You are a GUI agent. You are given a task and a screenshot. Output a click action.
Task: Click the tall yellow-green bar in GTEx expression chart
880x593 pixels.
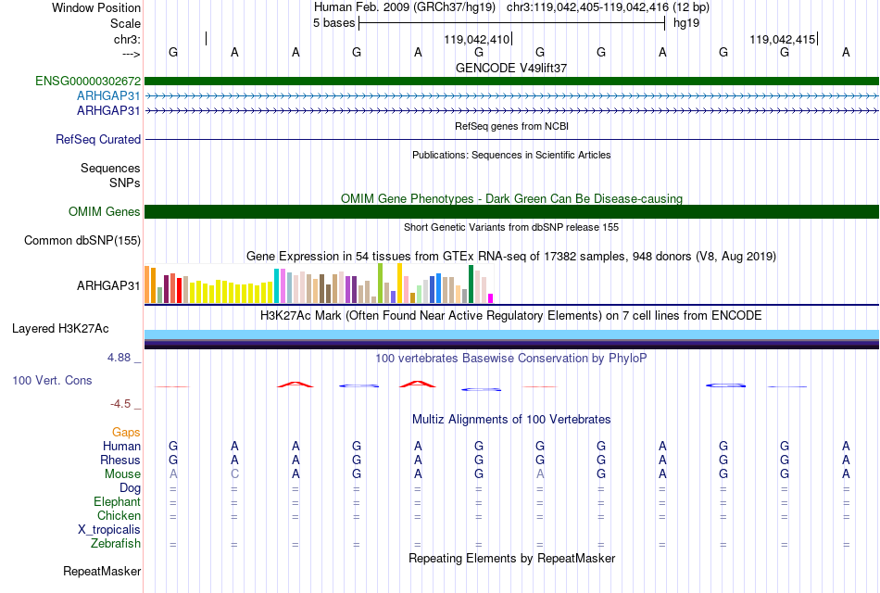click(x=380, y=283)
